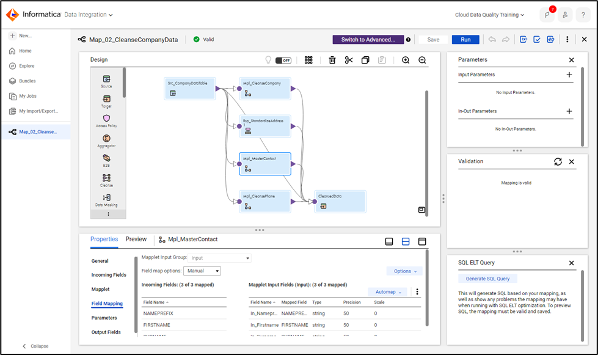Click the delete trash icon in Design toolbar
The image size is (598, 355).
332,60
